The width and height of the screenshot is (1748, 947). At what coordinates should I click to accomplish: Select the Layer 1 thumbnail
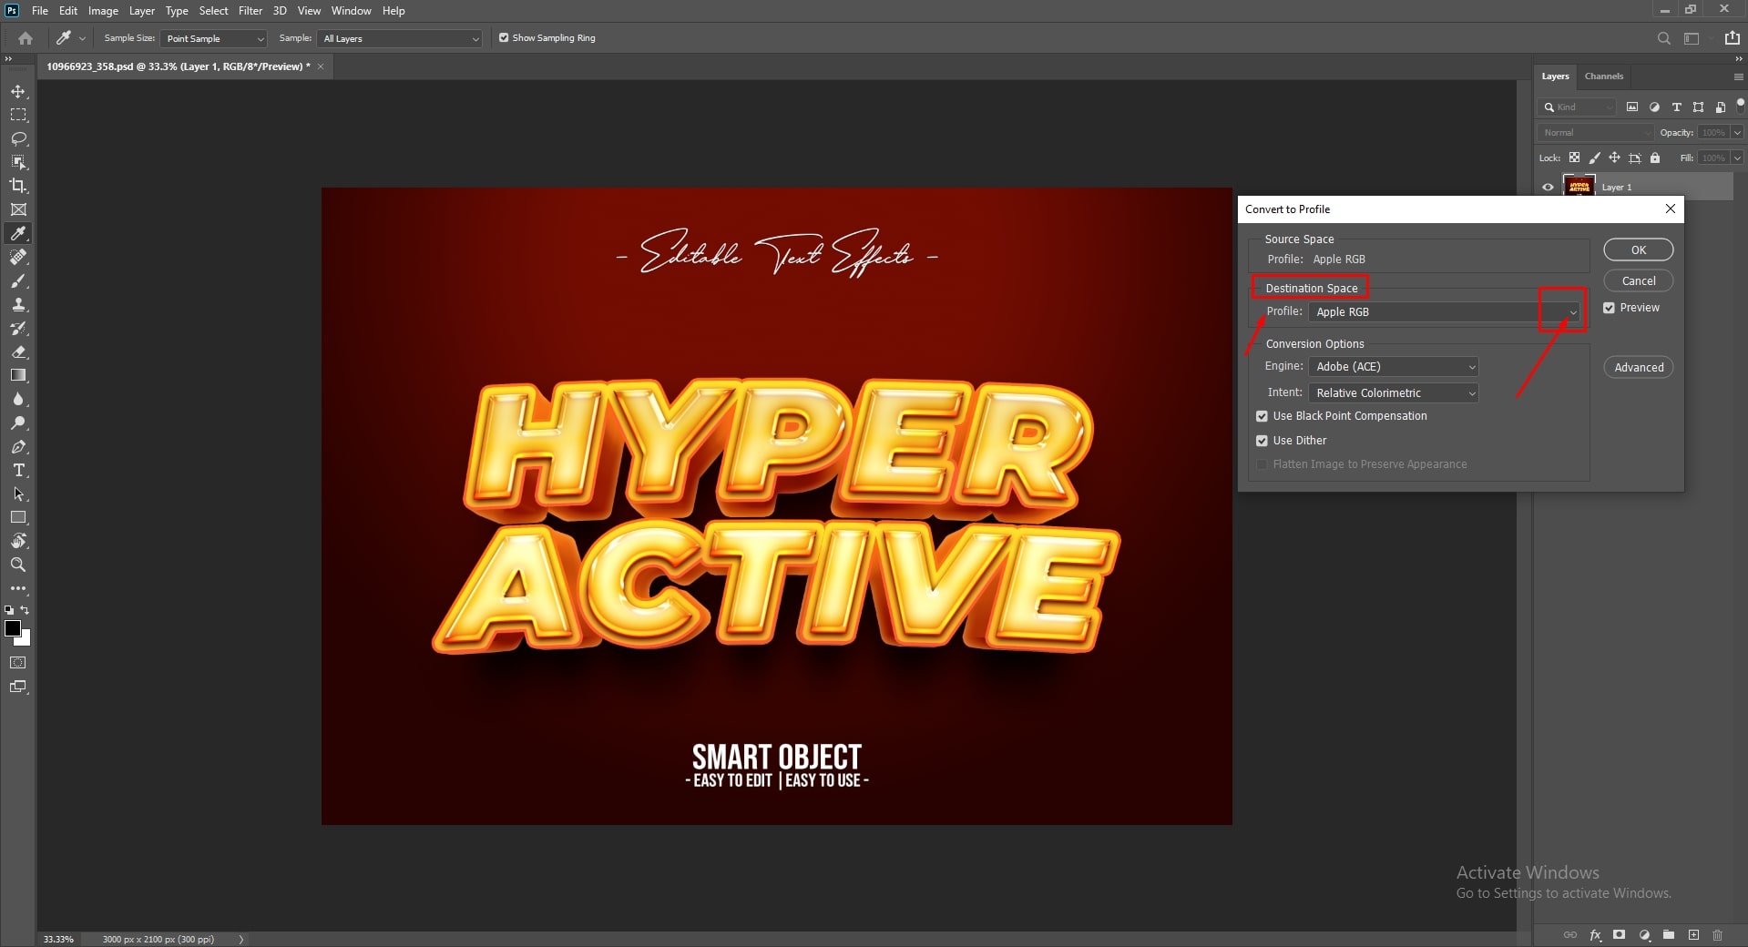1579,187
